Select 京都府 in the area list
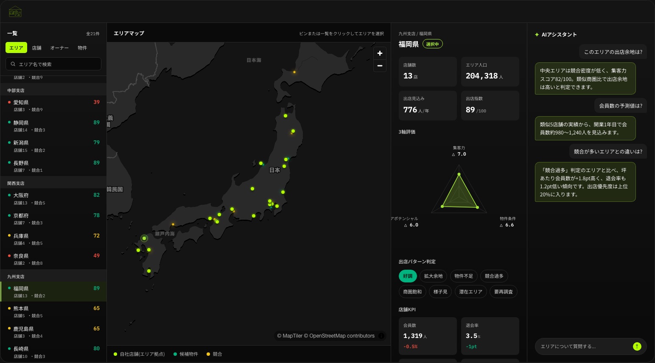 click(53, 219)
